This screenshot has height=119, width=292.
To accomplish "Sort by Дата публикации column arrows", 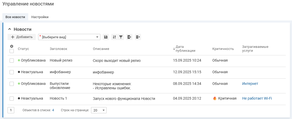I will click(x=174, y=49).
